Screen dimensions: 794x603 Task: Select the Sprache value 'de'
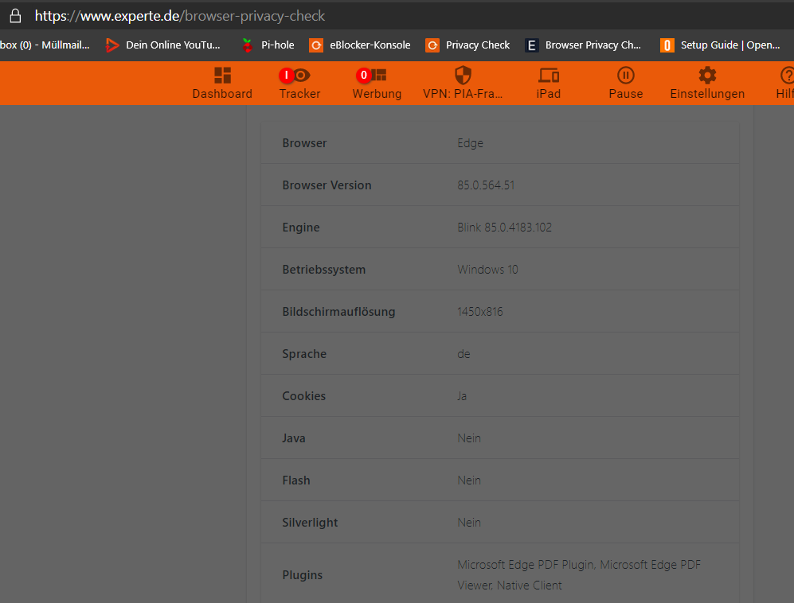[x=463, y=353]
